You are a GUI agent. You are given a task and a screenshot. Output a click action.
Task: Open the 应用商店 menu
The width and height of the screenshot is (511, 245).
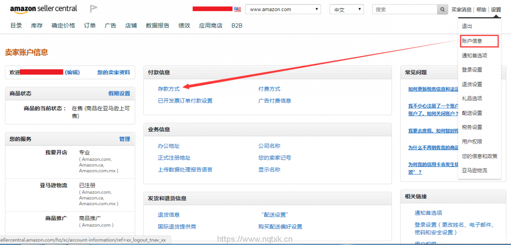pyautogui.click(x=211, y=26)
